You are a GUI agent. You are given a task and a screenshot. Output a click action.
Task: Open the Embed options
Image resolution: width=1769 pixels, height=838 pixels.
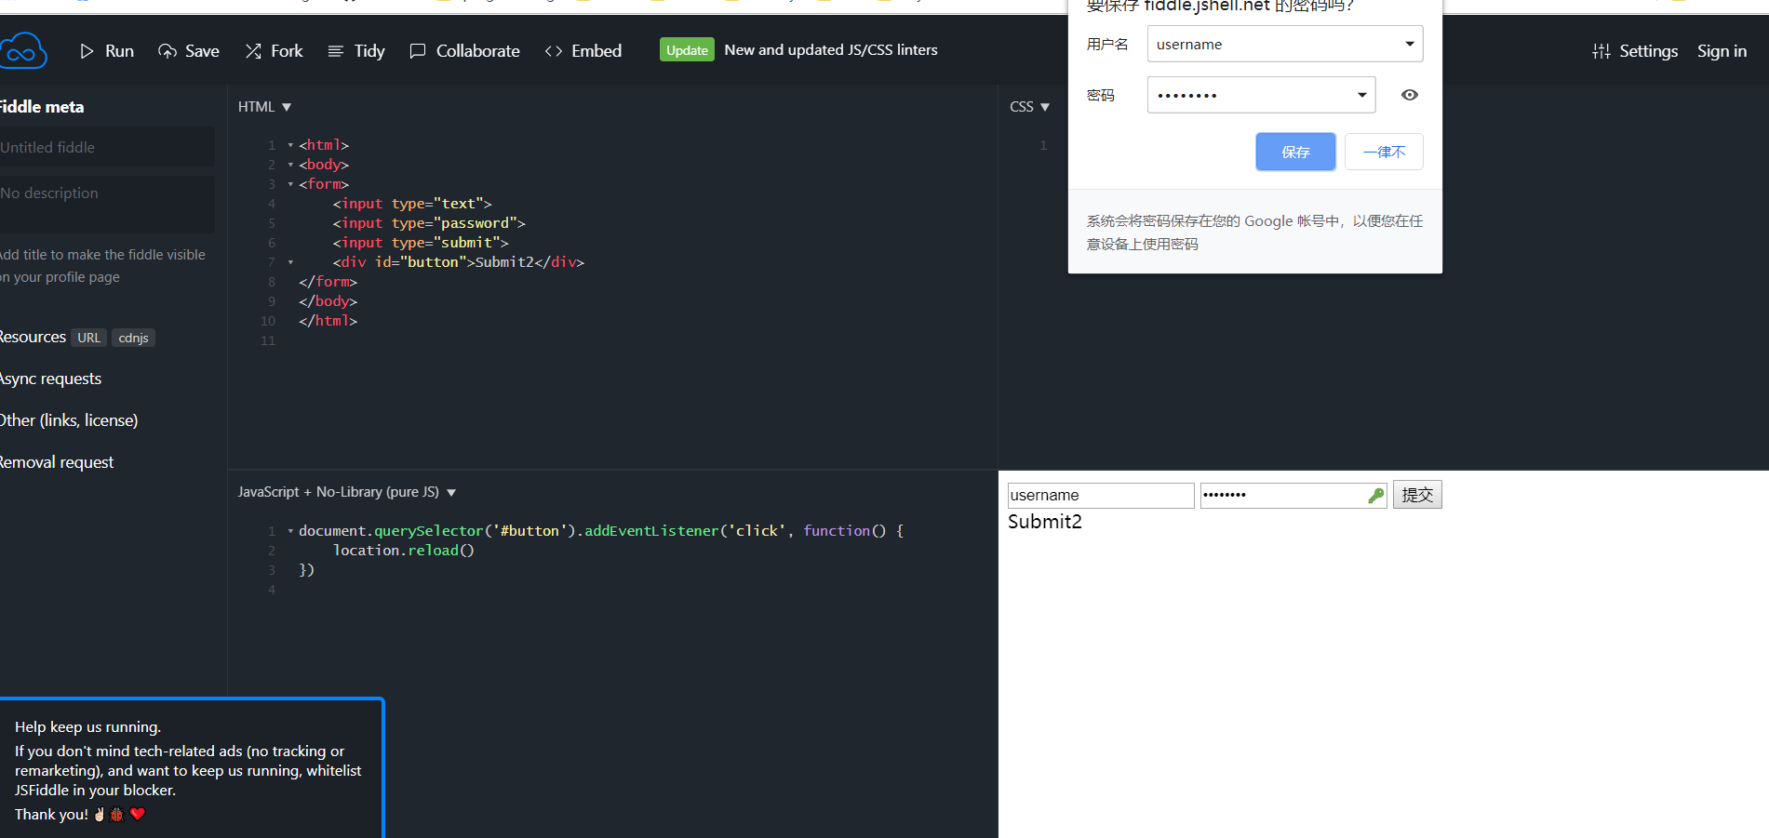pyautogui.click(x=583, y=50)
